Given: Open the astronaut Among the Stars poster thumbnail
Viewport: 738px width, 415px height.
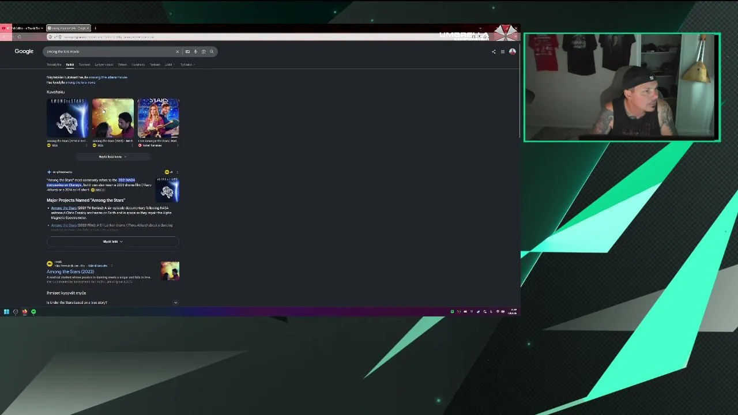Looking at the screenshot, I should (x=67, y=118).
